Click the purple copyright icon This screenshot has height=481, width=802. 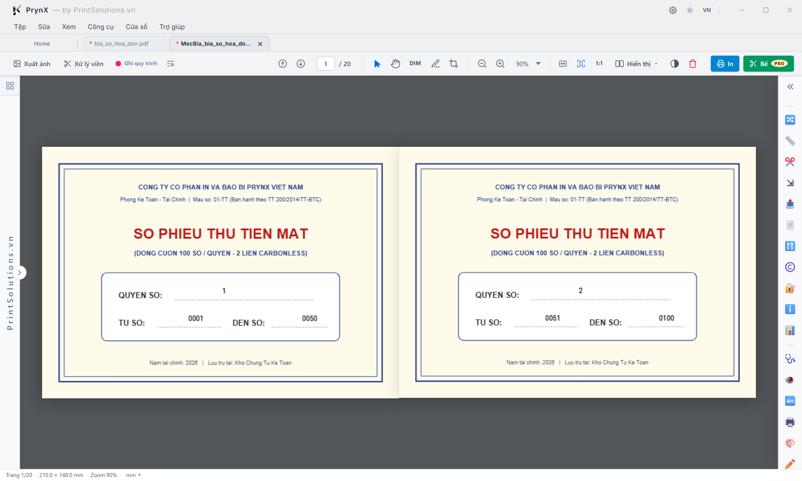790,267
